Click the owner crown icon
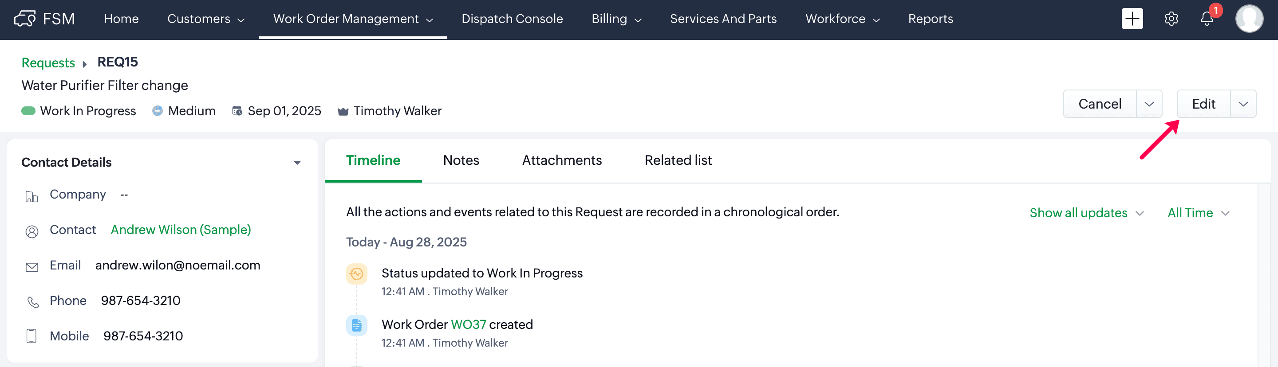1278x367 pixels. pos(343,111)
